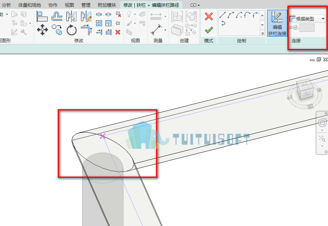Open Hide in View dropdown arrow
Viewport: 328px width, 226px height.
pos(135,14)
